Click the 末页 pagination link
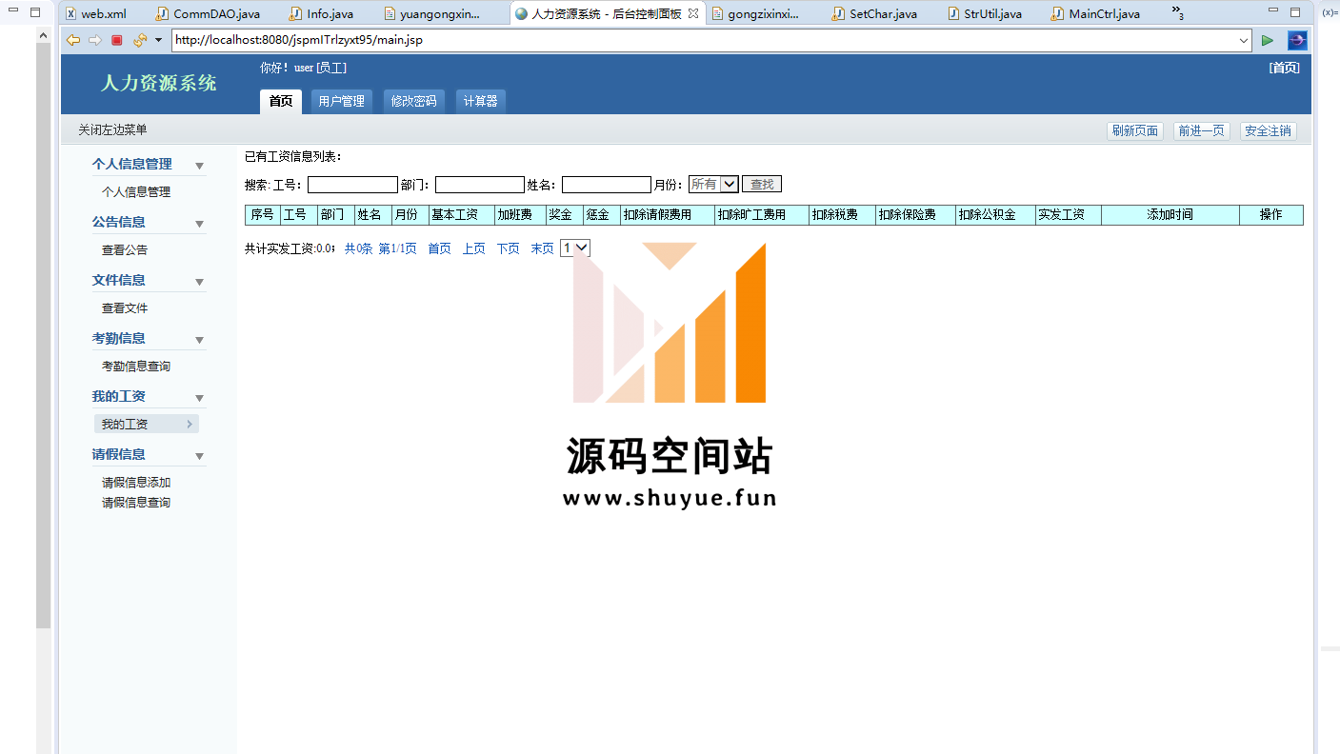 click(542, 248)
